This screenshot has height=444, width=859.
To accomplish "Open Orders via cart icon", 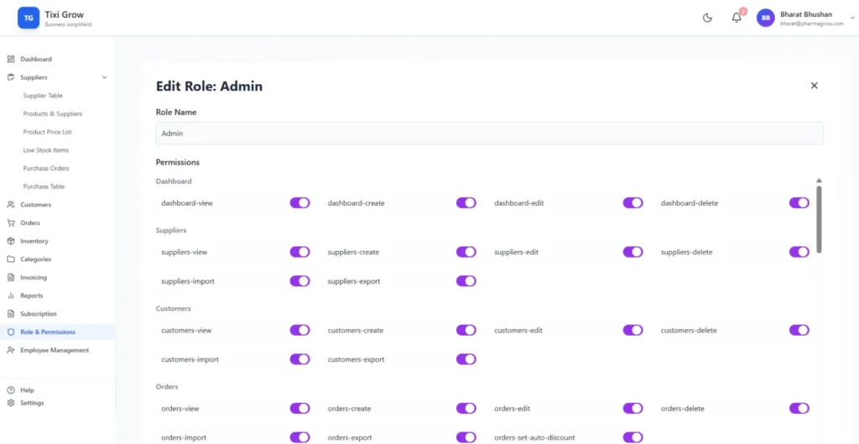I will tap(11, 223).
